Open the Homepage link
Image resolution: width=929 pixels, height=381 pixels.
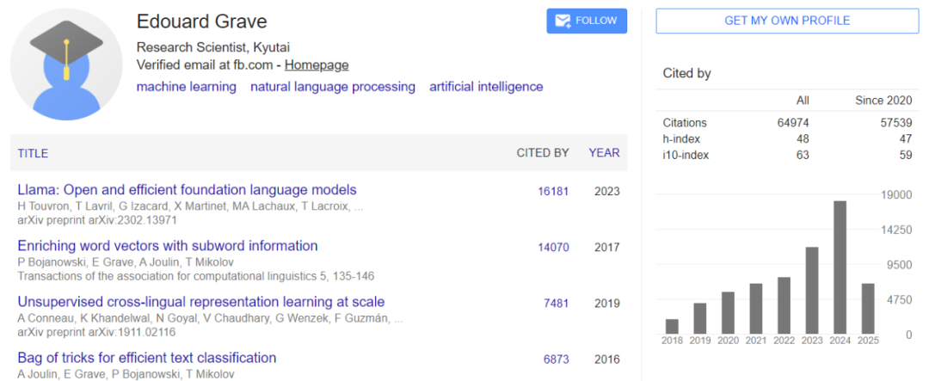[x=317, y=65]
